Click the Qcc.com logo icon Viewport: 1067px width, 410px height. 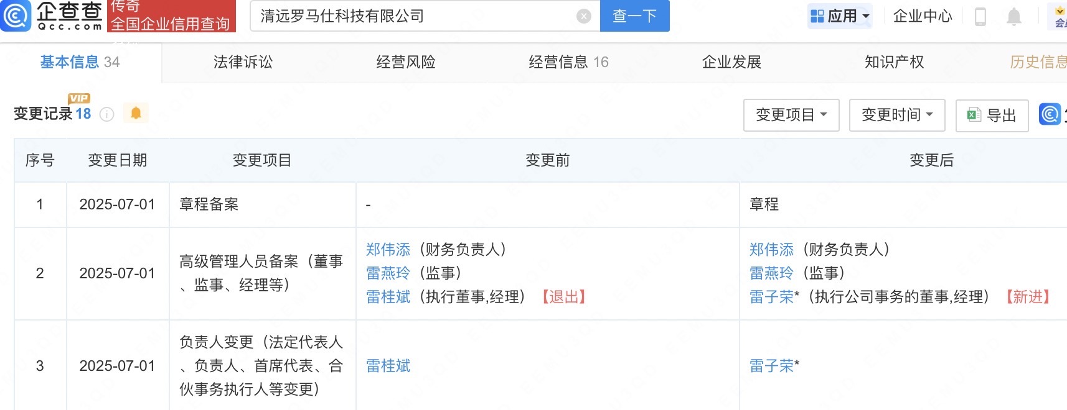tap(16, 16)
